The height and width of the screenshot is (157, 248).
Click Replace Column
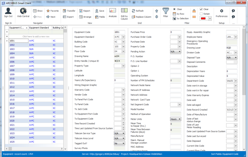[142, 17]
